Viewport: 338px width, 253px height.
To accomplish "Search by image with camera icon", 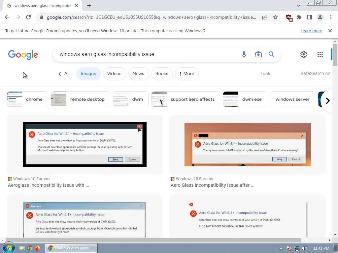I will point(258,54).
